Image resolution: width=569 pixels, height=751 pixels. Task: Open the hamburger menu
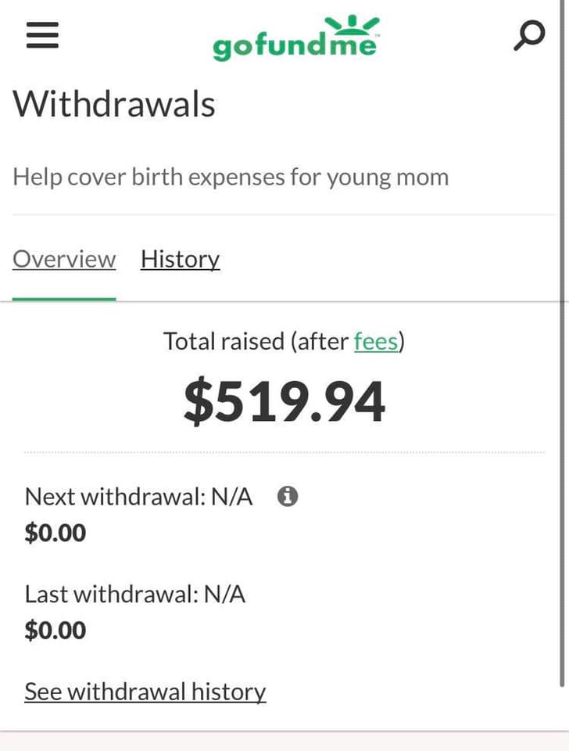point(43,35)
